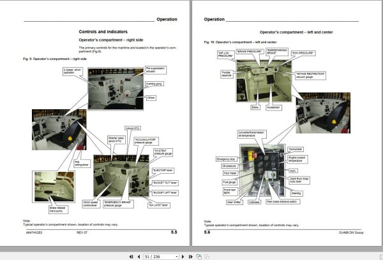
Task: Click the 'ACCUMULATOR pressure gauge' label
Action: (x=146, y=141)
